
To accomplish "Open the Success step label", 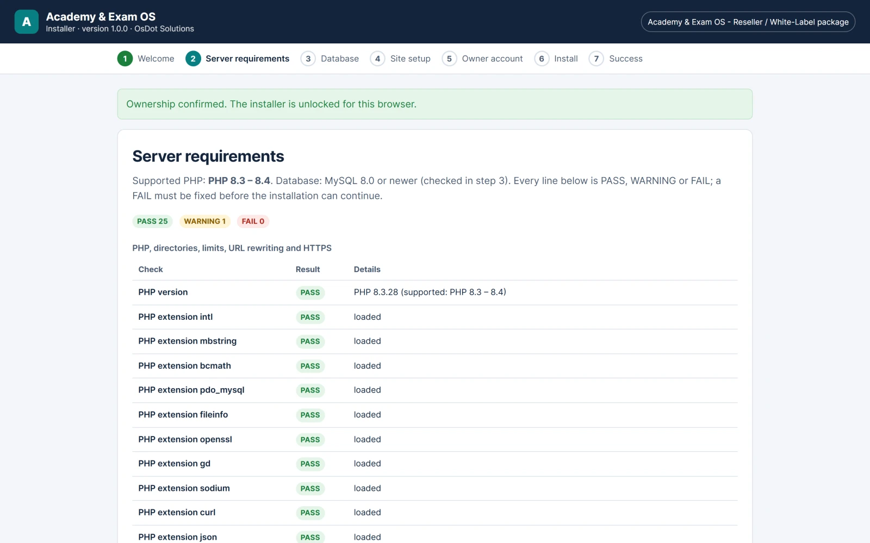I will (x=626, y=59).
